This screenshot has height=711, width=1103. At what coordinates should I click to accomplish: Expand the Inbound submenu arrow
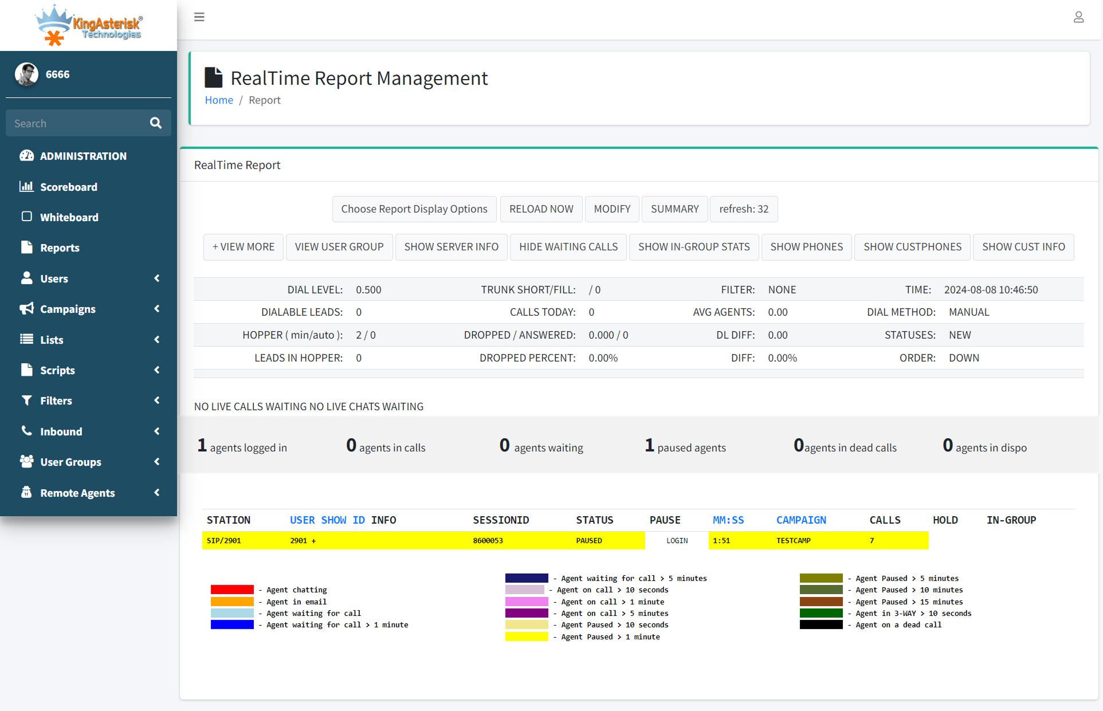[x=157, y=431]
